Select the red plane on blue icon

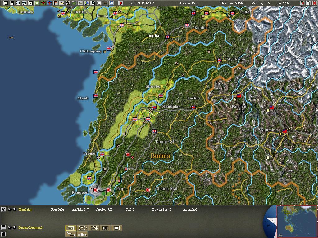tap(49, 3)
